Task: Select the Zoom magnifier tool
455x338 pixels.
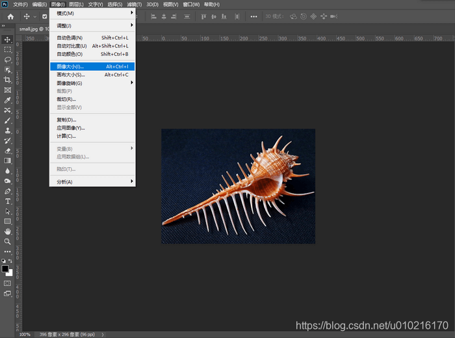Action: (x=8, y=241)
